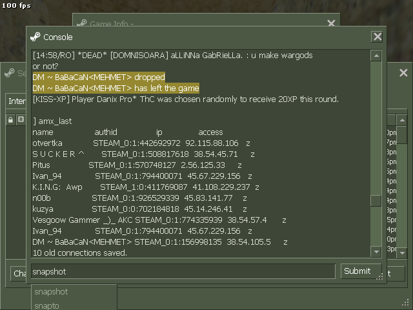Switch to the Internet tab
The image size is (413, 310).
coord(16,101)
